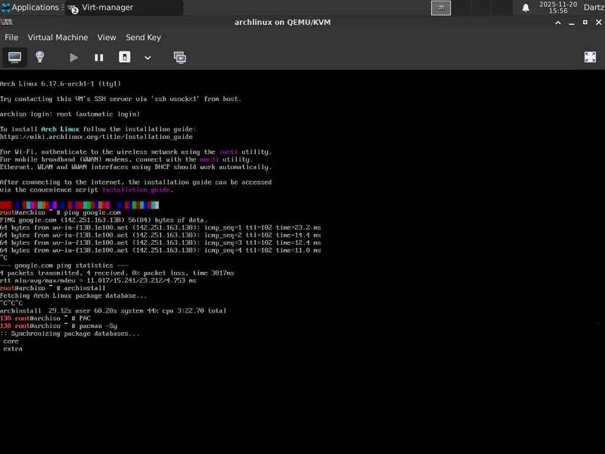
Task: Open the File menu
Action: [11, 37]
